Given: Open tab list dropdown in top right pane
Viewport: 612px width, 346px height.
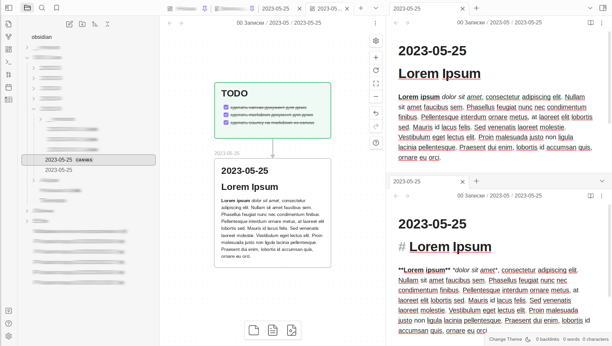Looking at the screenshot, I should 590,8.
